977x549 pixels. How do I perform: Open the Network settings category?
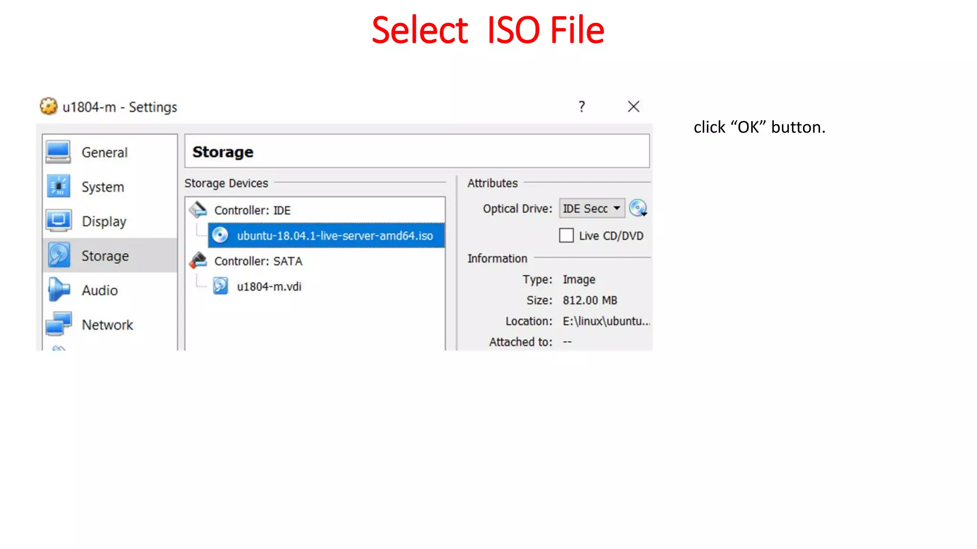110,325
